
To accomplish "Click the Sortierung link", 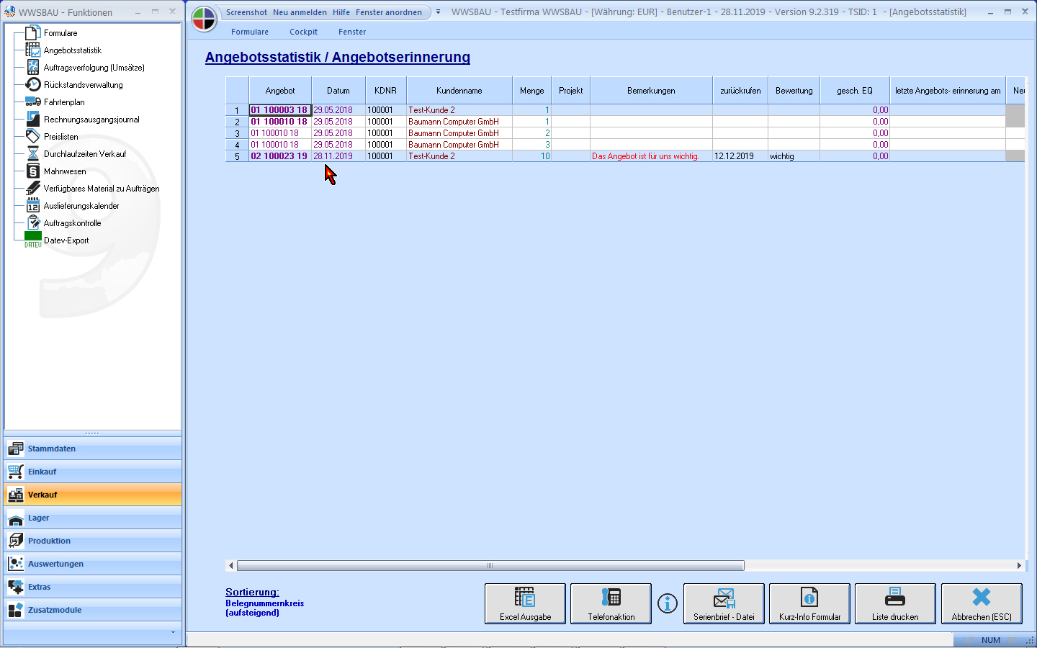I will [252, 592].
